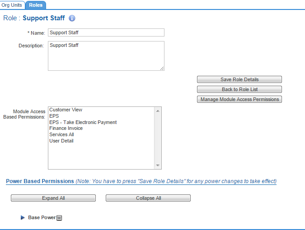This screenshot has width=305, height=230.
Task: Click the Expand All button
Action: (x=53, y=198)
